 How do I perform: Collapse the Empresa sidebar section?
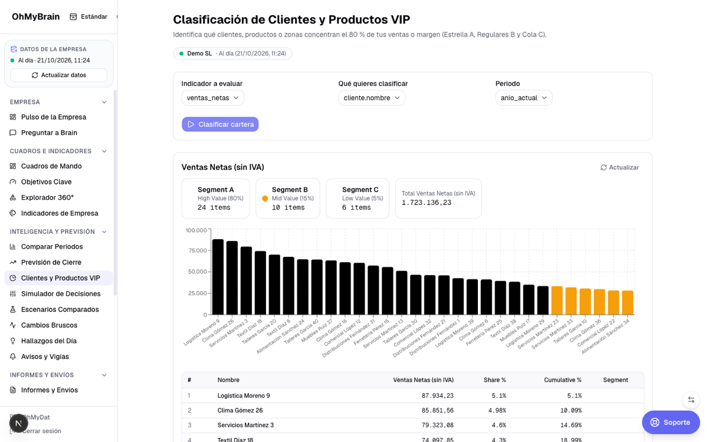pyautogui.click(x=104, y=103)
